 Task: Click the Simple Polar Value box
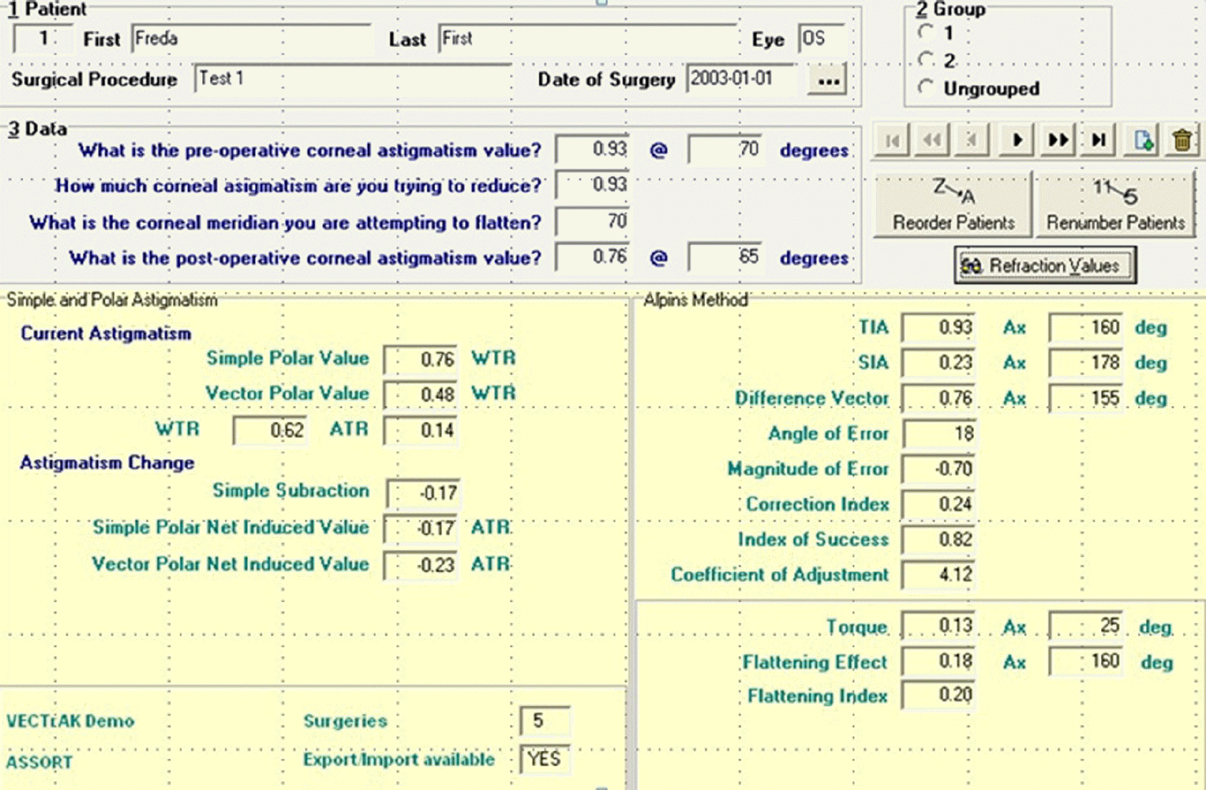421,359
